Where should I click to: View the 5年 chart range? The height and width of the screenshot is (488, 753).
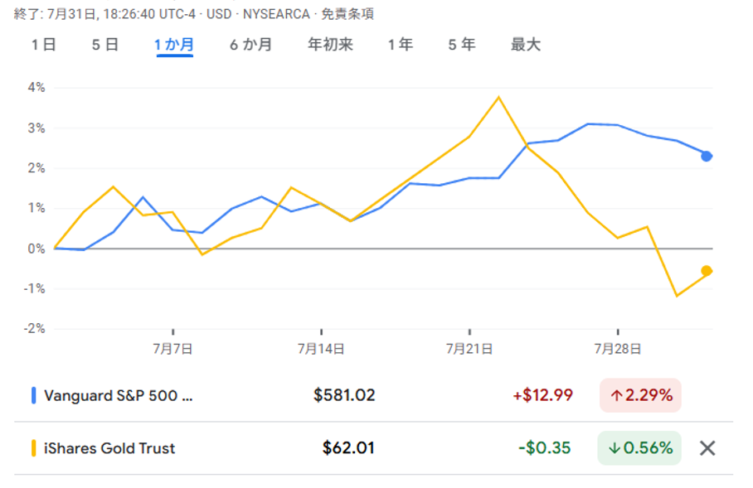point(462,45)
